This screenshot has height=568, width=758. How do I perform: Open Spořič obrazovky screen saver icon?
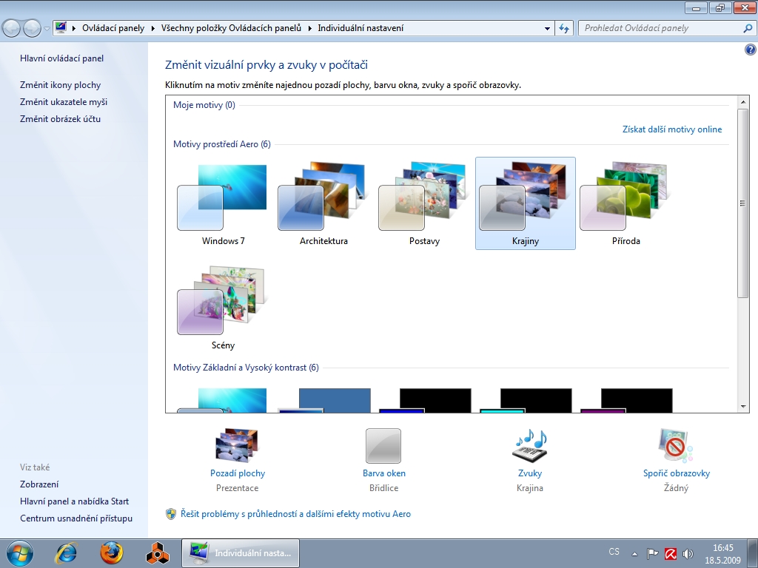tap(676, 446)
